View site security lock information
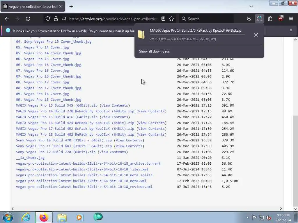The image size is (298, 223). click(x=56, y=19)
